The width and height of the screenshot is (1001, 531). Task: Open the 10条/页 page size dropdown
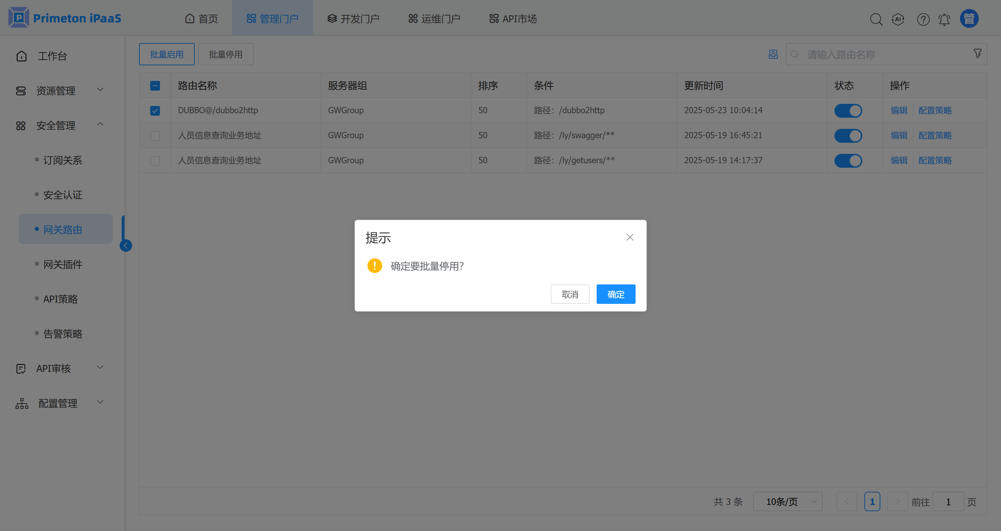pyautogui.click(x=787, y=501)
